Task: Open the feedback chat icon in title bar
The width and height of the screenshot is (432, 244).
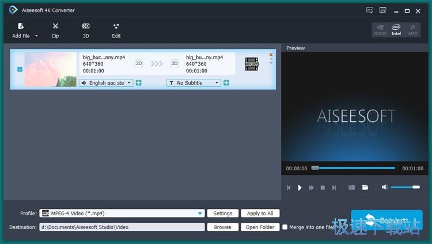Action: tap(370, 10)
